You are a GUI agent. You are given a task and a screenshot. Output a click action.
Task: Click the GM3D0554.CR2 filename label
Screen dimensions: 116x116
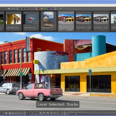pyautogui.click(x=12, y=28)
